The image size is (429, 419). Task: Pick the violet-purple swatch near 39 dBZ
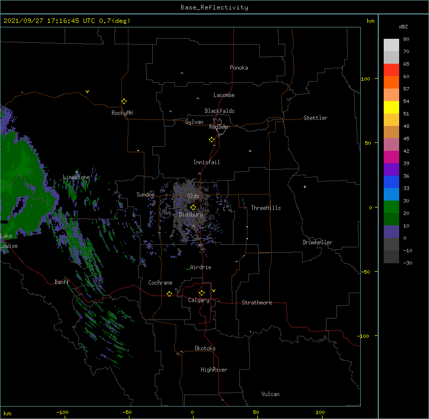click(391, 169)
